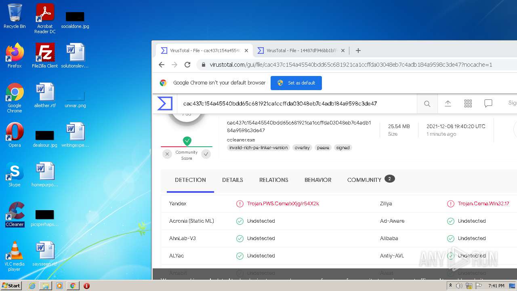Click the invalid-rich-pe-linker-version tag
The image size is (517, 291).
tap(258, 148)
